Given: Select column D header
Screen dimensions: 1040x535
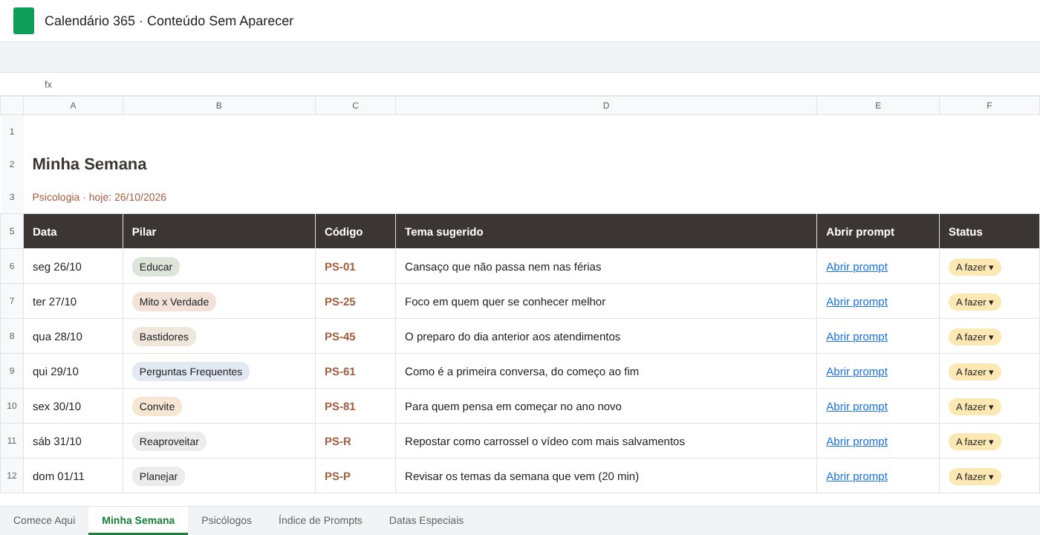Looking at the screenshot, I should [606, 106].
